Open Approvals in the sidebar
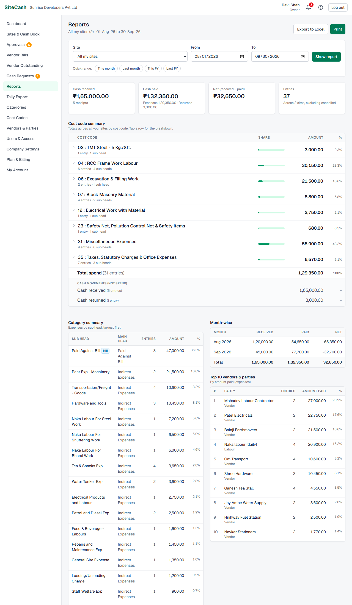The image size is (352, 605). [31, 45]
